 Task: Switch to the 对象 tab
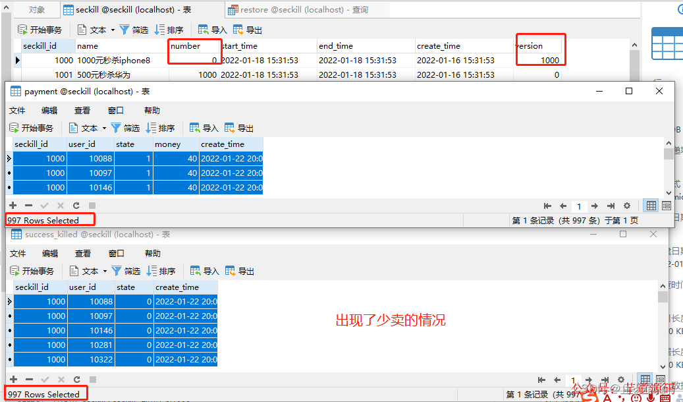click(x=37, y=10)
